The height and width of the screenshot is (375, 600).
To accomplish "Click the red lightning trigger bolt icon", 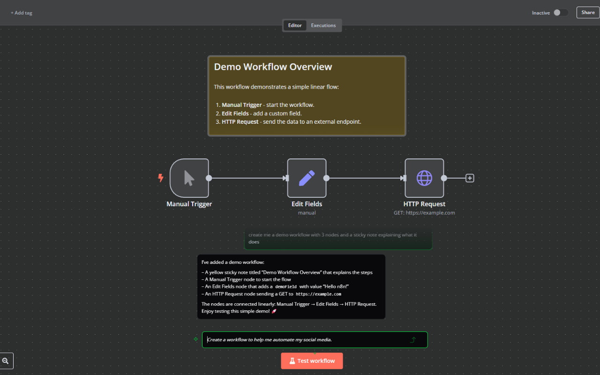I will [161, 178].
